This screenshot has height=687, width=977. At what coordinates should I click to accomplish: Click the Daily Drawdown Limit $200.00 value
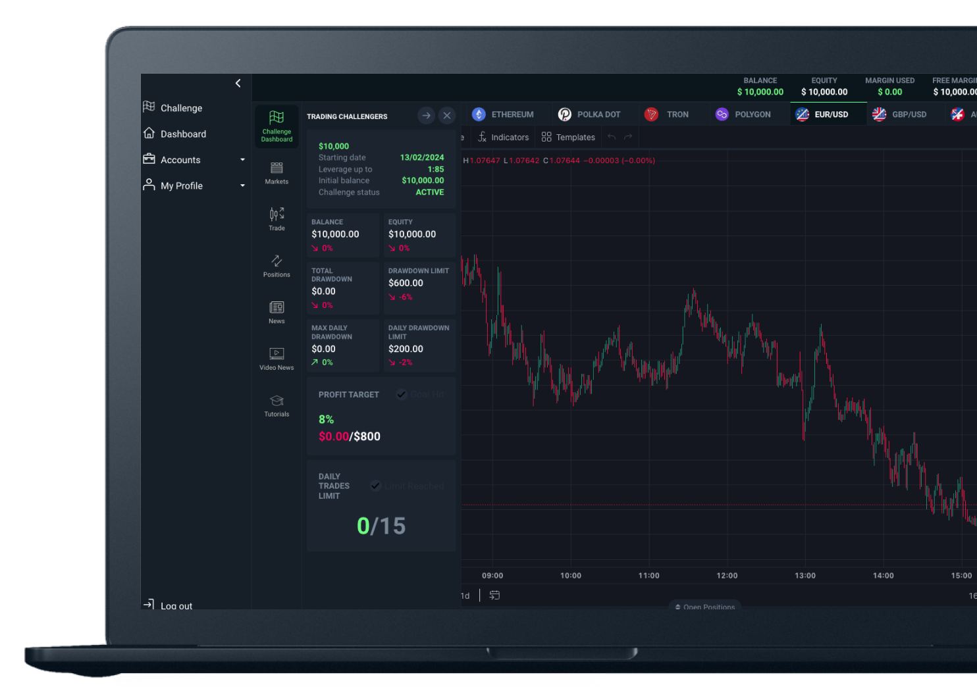pyautogui.click(x=406, y=349)
